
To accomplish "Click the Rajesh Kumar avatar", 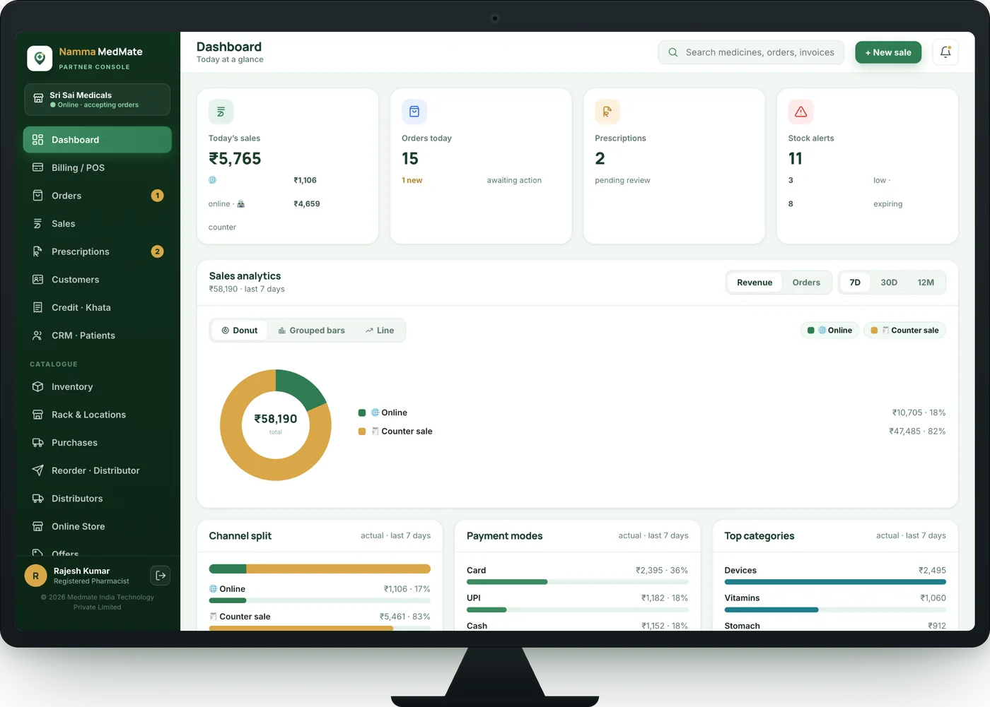I will point(35,576).
